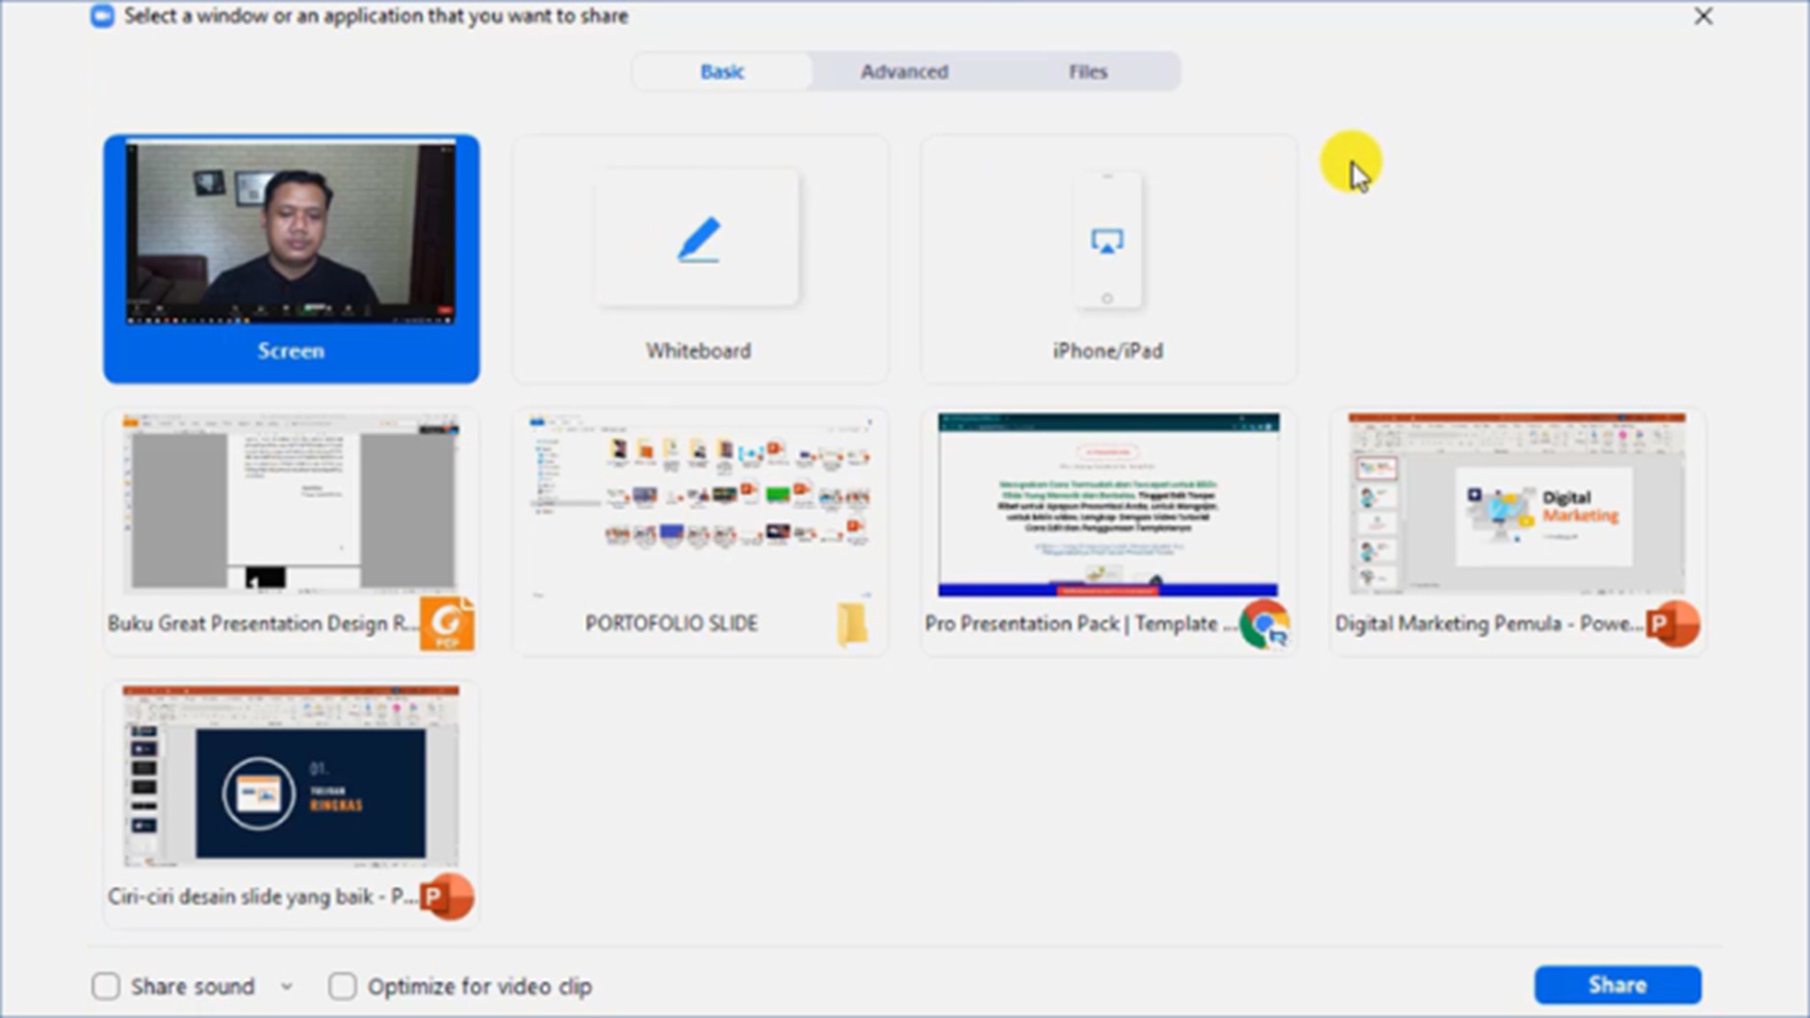
Task: Switch to the Advanced tab
Action: tap(905, 70)
